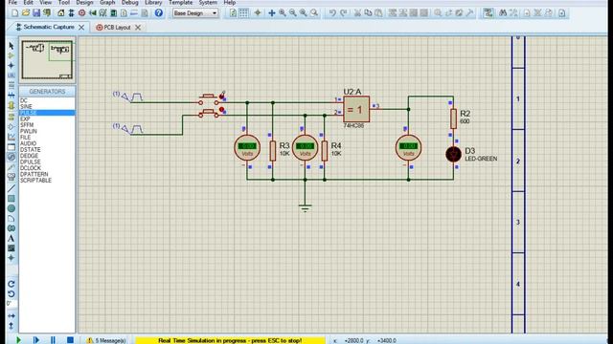
Task: Select the 2D circle drawing tool
Action: point(11,208)
